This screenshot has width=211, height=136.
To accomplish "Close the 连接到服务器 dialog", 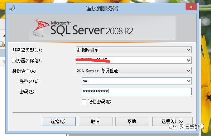I will [191, 7].
